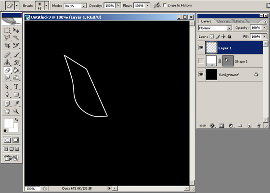Toggle Lock transparent pixels
Viewport: 270px width, 193px height.
(x=212, y=36)
